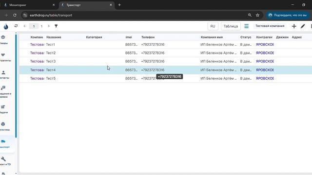The image size is (312, 175).
Task: Click status value in Тест1 row
Action: [246, 44]
